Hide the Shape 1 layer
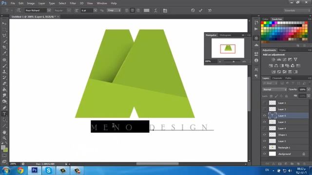Viewport: 312px width, 175px height. (x=264, y=135)
